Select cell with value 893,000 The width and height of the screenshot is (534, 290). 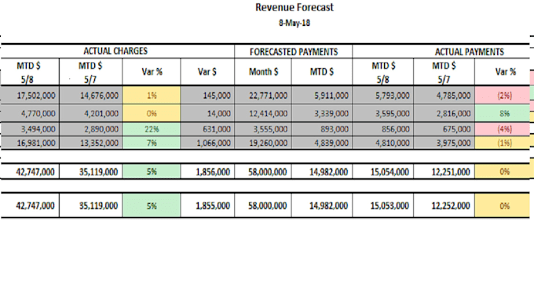(x=322, y=129)
